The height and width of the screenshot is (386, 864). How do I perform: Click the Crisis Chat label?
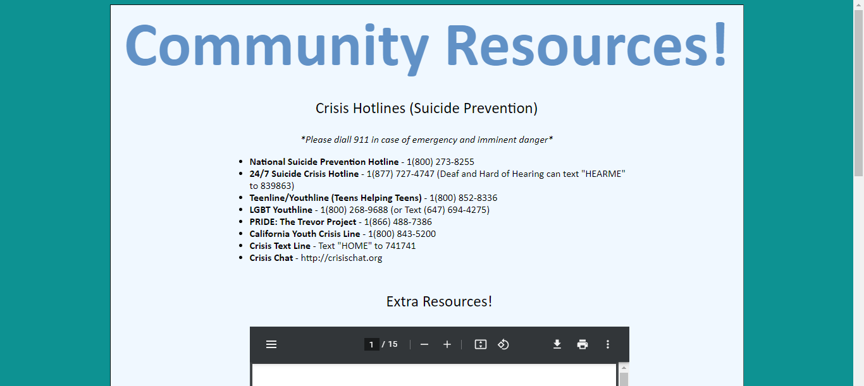(x=271, y=258)
